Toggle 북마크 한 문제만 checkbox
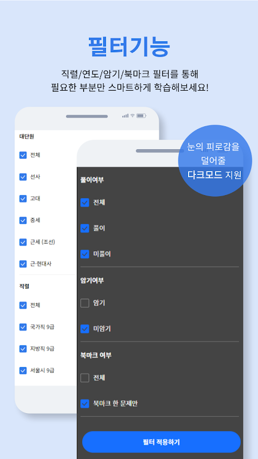The image size is (258, 459). [x=84, y=404]
